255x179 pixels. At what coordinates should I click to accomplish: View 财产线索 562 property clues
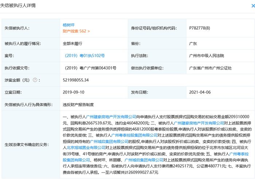76,31
